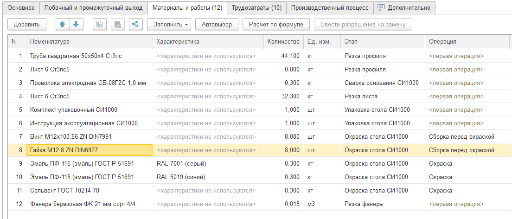
Task: Open Побочный и промежуточный выход tab
Action: [x=93, y=7]
